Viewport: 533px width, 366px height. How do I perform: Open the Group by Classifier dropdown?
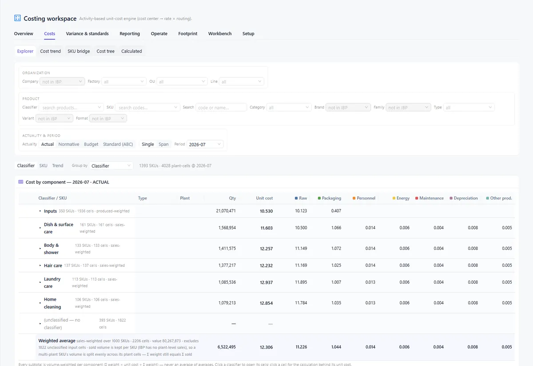111,166
